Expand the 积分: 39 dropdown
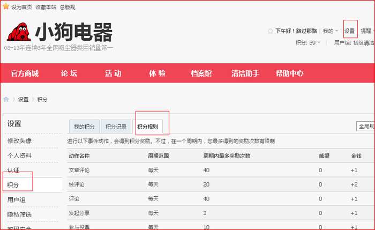Viewport: 375px width, 230px height. click(308, 42)
